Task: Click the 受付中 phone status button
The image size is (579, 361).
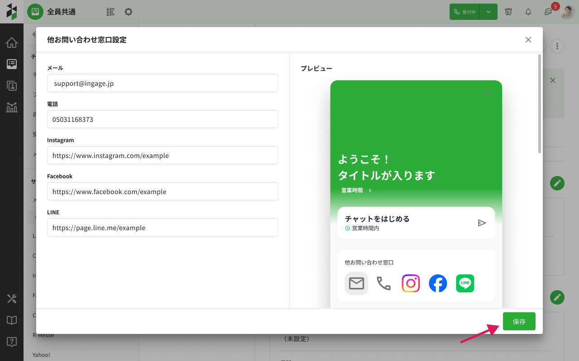Action: (465, 12)
